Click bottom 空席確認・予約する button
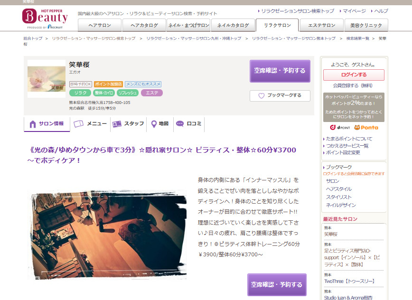 (277, 285)
